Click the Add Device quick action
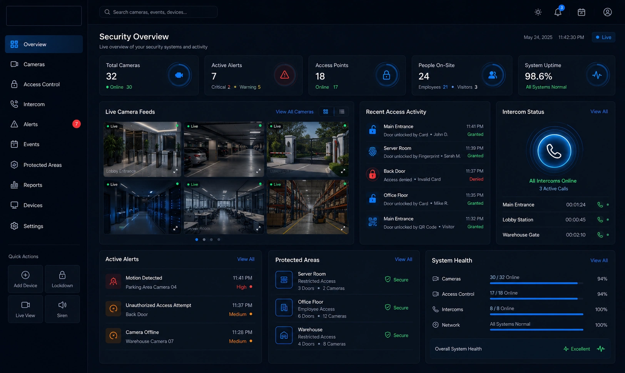The image size is (625, 373). [x=25, y=279]
